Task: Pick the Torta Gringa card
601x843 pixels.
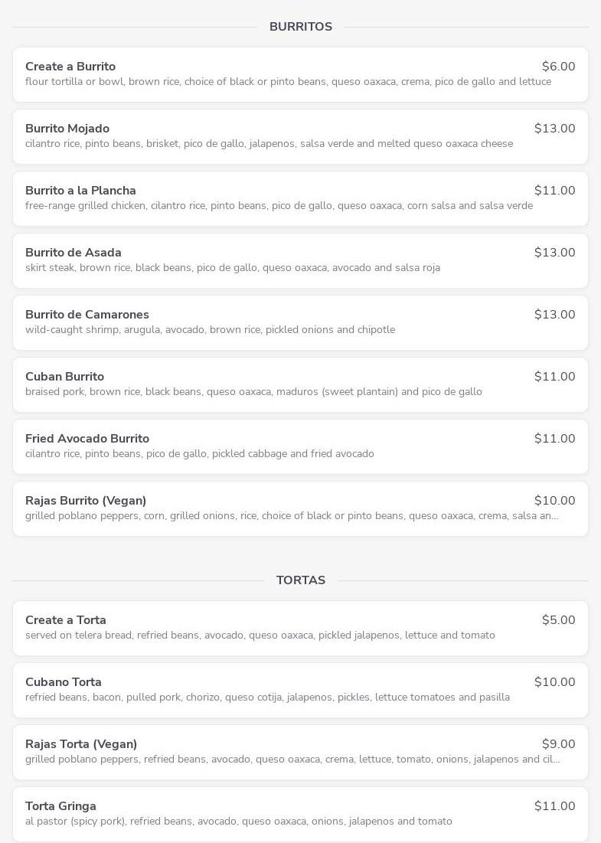Action: click(60, 806)
